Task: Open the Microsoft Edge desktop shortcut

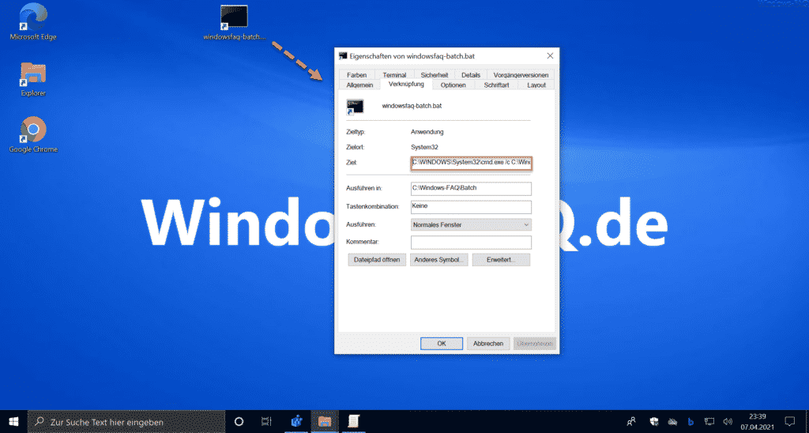Action: (33, 21)
